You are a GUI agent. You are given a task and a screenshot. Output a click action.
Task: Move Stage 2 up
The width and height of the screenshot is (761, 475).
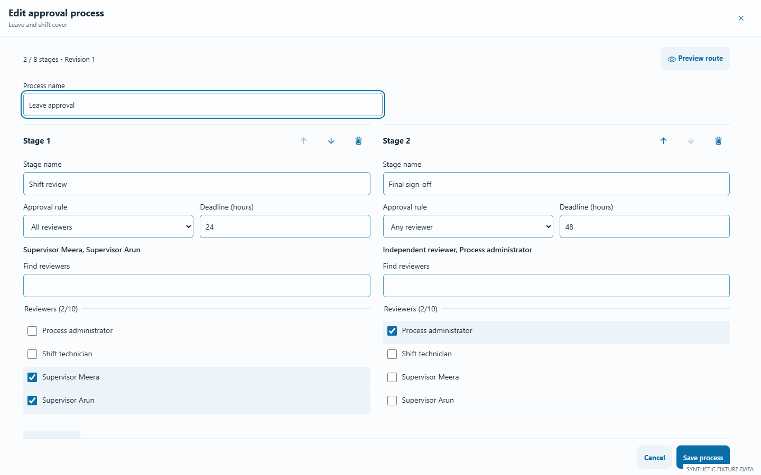(x=663, y=141)
